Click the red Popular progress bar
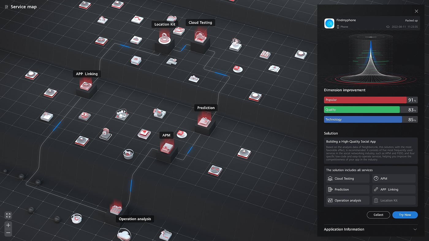The image size is (429, 241). coord(365,100)
